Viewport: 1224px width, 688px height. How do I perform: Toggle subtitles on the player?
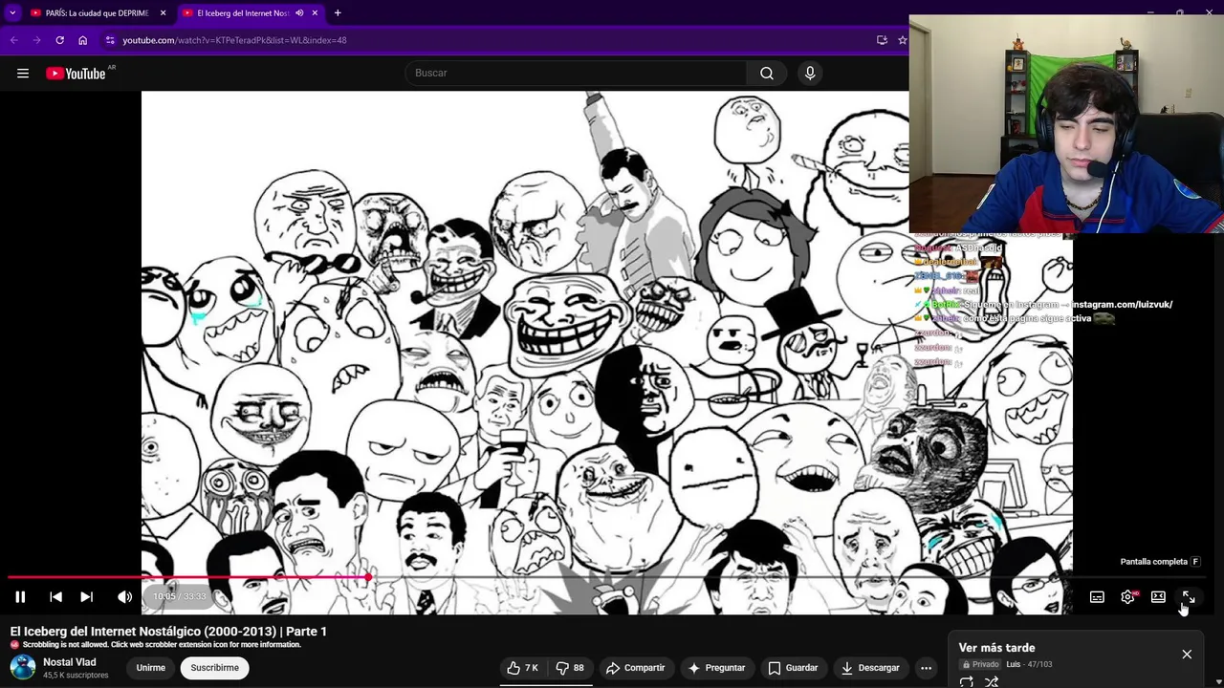1097,597
